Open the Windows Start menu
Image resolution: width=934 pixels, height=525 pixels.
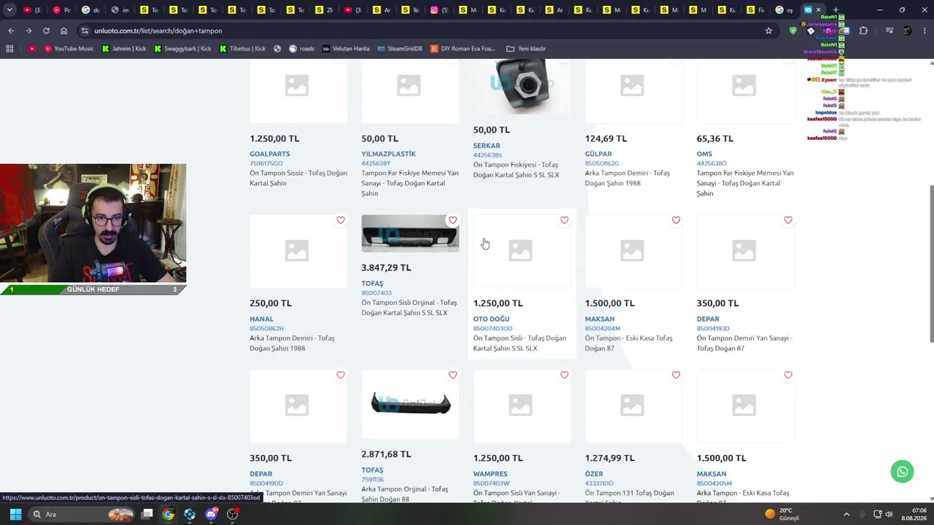tap(15, 514)
